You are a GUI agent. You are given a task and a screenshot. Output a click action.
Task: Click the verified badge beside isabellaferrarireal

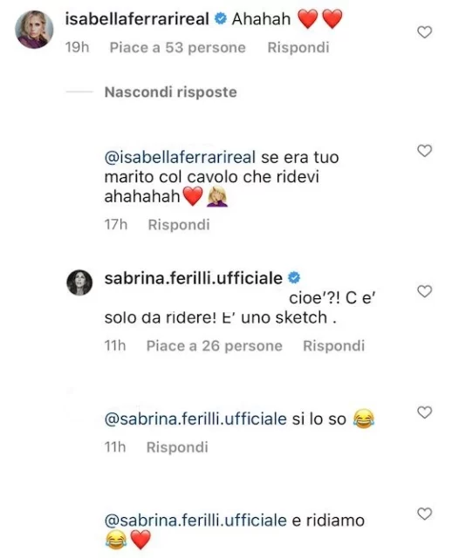pyautogui.click(x=221, y=19)
